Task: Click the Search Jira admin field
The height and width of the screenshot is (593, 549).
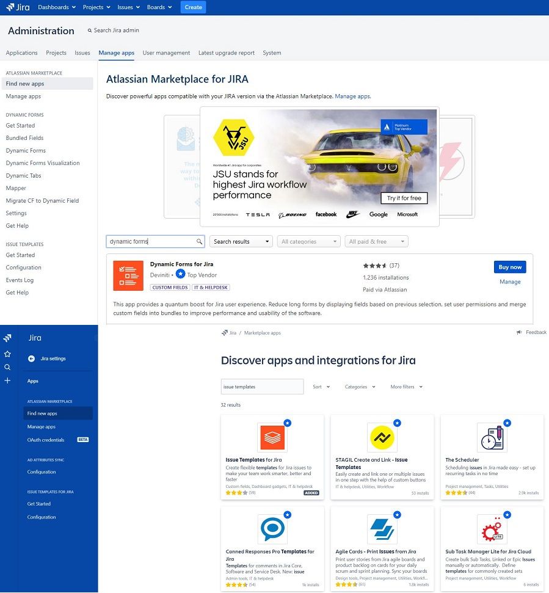Action: point(116,31)
